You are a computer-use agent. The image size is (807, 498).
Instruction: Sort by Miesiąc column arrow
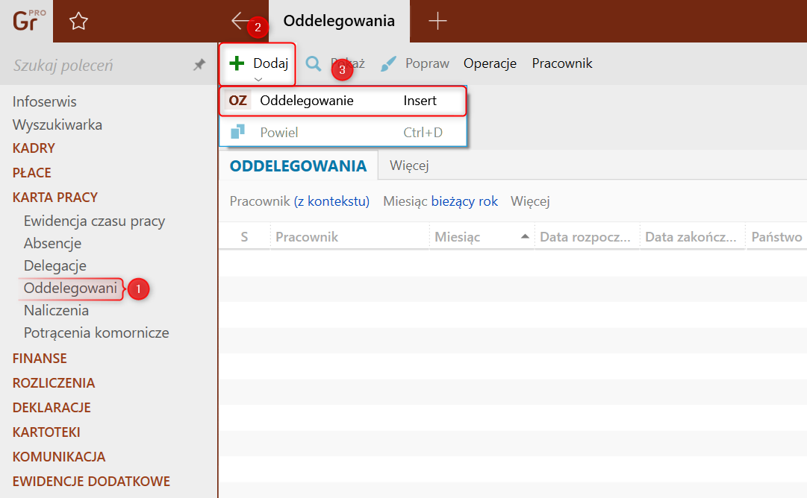525,236
